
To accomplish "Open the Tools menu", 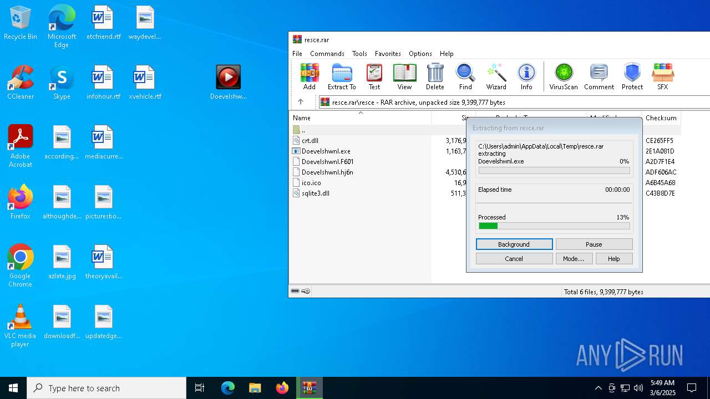I will coord(359,54).
